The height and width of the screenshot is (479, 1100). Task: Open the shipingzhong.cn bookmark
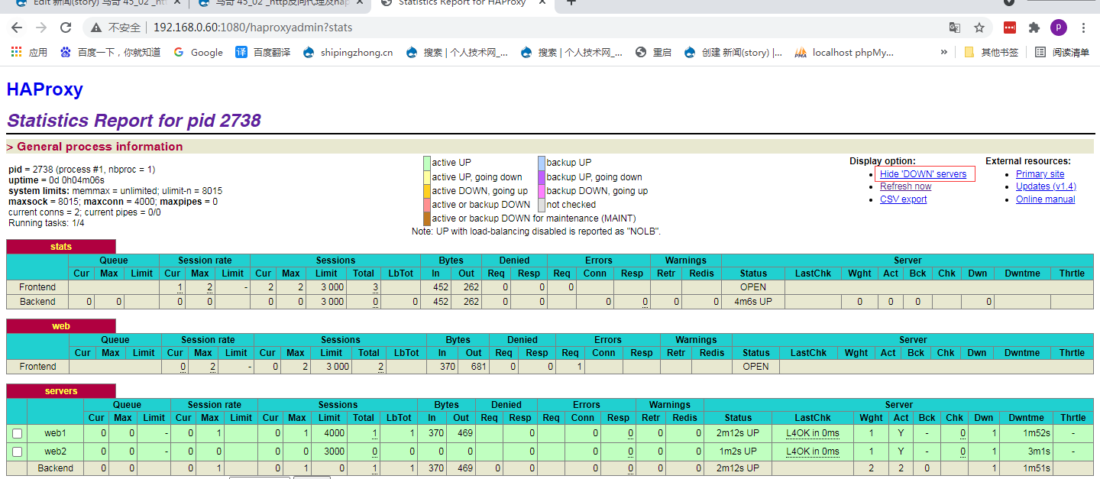[348, 53]
